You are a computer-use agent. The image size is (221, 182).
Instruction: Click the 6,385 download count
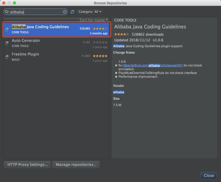[86, 42]
